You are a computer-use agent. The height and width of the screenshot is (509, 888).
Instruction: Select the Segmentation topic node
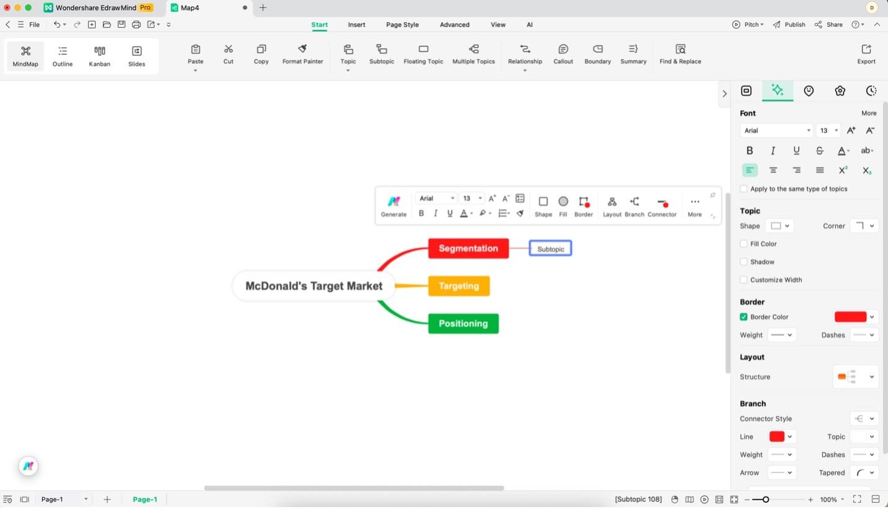tap(468, 249)
